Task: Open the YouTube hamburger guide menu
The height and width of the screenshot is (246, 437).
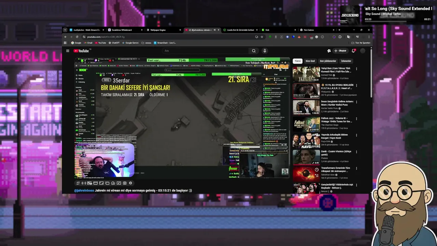Action: coord(68,51)
